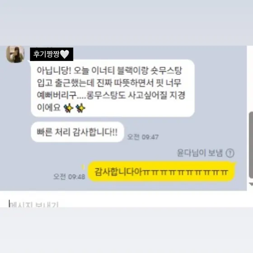Select the long message starting with 아닙니당
The height and width of the screenshot is (253, 253).
112,88
